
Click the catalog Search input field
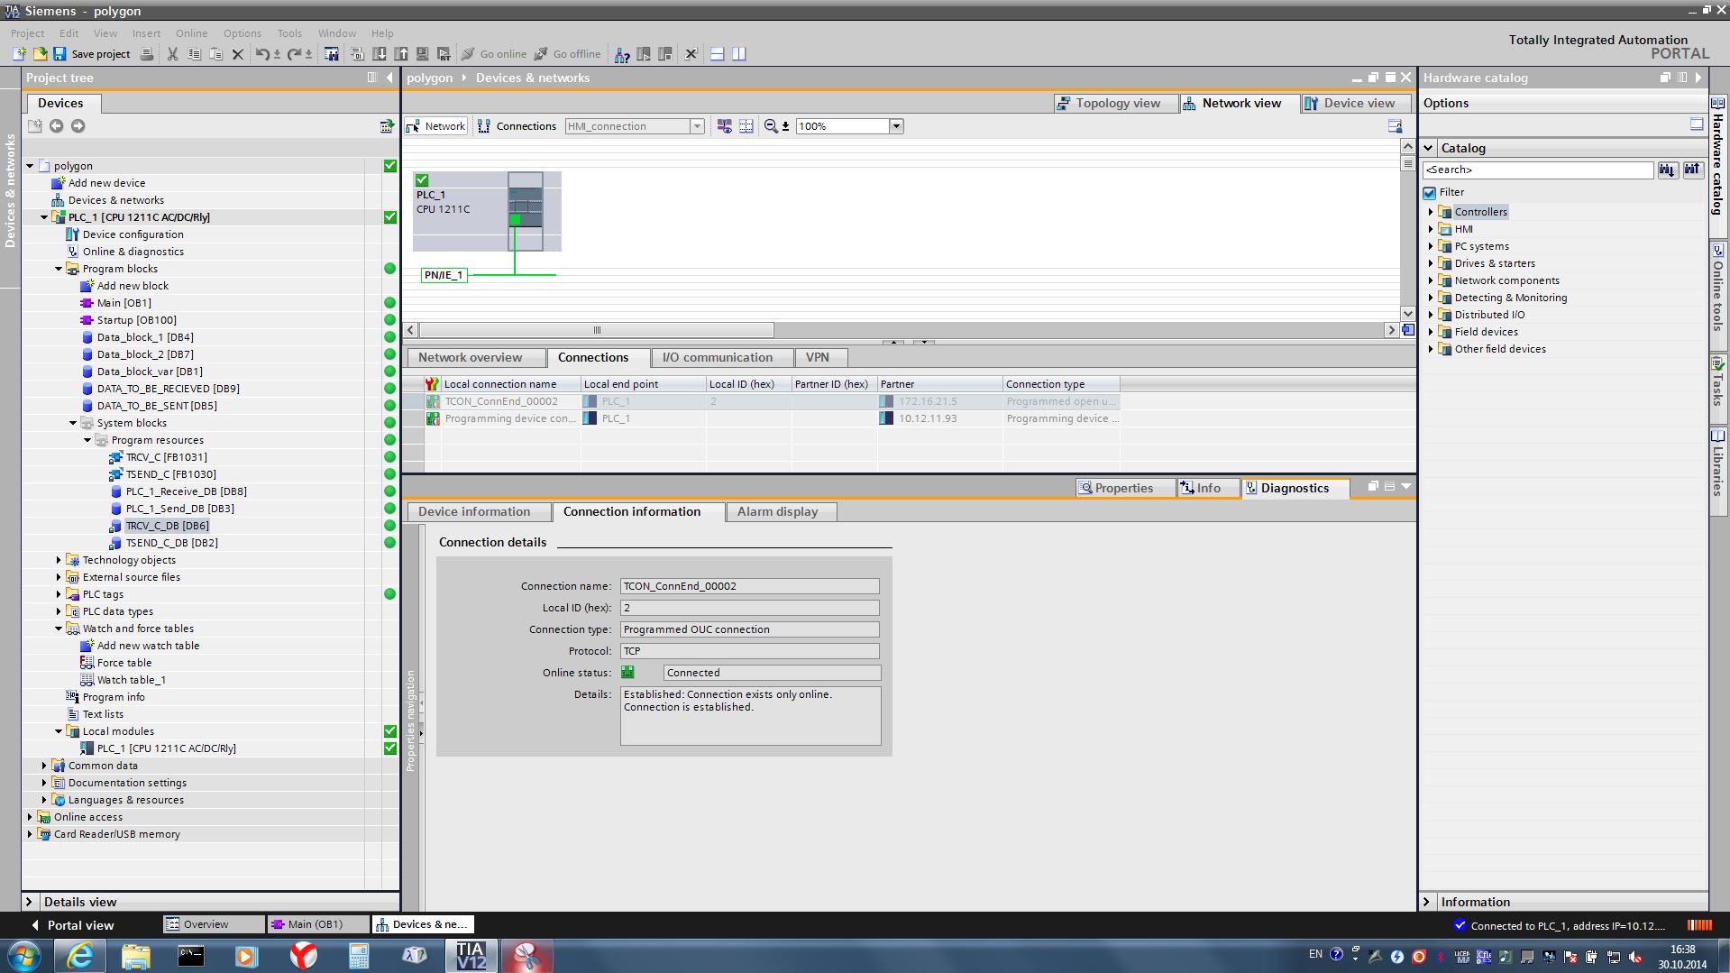[x=1537, y=170]
